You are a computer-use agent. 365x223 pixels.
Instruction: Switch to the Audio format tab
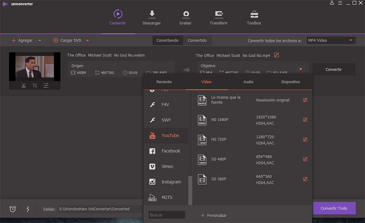pyautogui.click(x=248, y=82)
